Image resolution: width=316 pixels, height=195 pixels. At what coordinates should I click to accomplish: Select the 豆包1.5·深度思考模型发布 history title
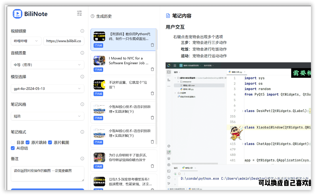(130, 181)
